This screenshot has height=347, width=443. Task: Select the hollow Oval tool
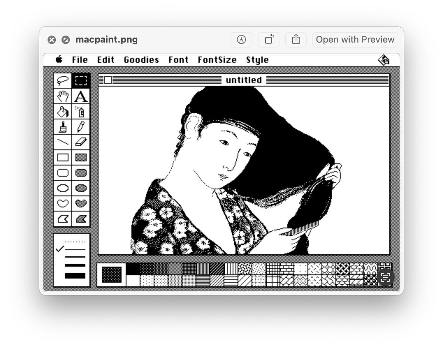tap(63, 188)
